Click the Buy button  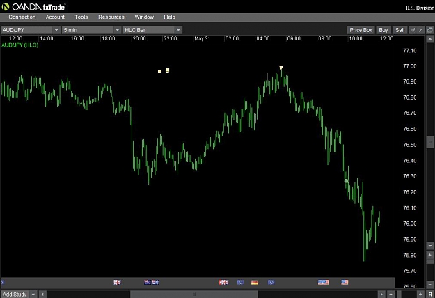(383, 30)
